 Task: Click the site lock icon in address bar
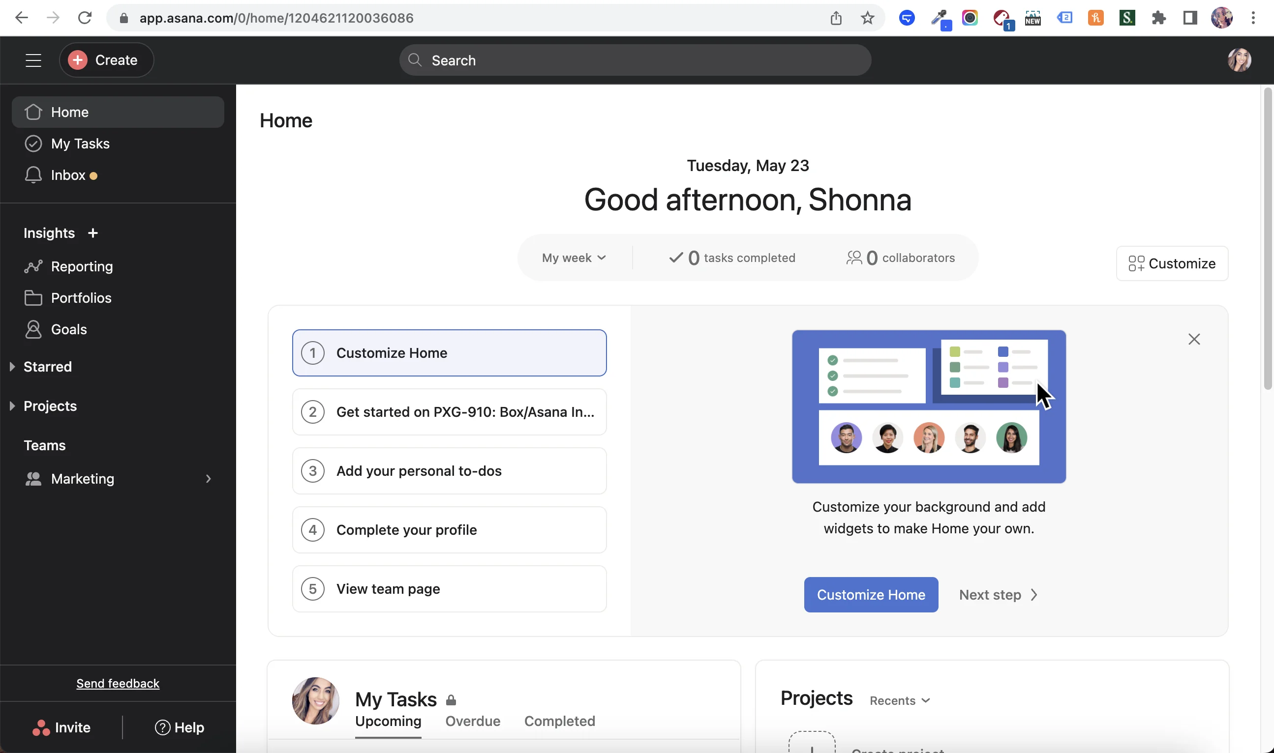(123, 18)
